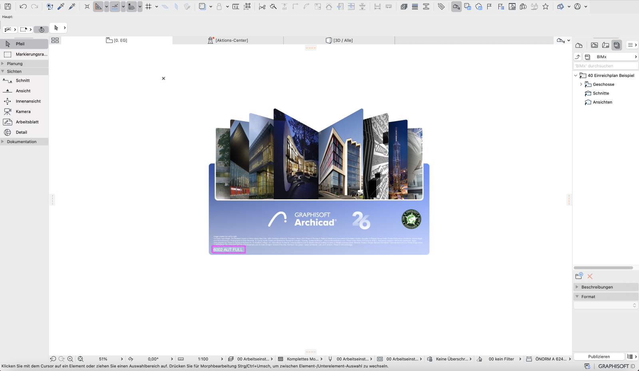
Task: Expand the Beschreibungen panel
Action: (606, 287)
